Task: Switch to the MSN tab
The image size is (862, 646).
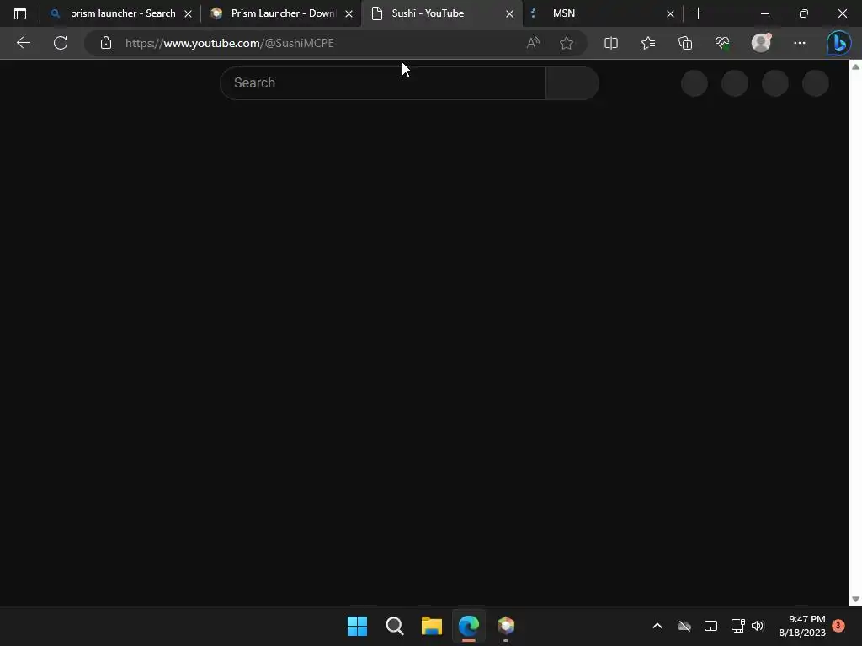Action: click(x=603, y=13)
